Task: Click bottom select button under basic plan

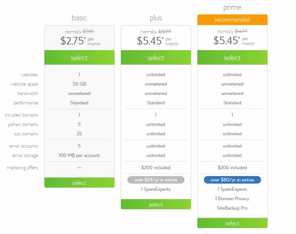Action: pyautogui.click(x=79, y=183)
